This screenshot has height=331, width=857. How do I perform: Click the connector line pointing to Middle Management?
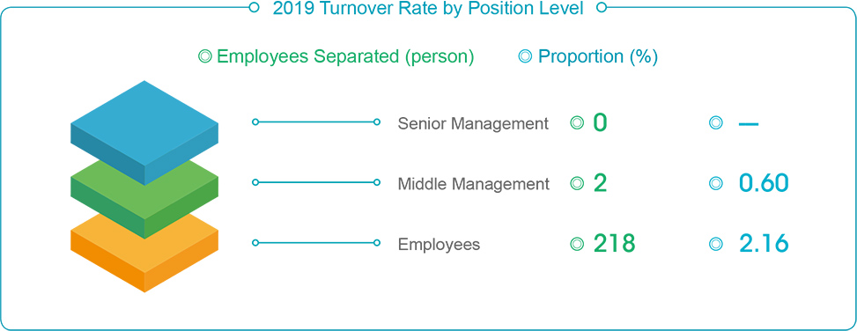(316, 182)
